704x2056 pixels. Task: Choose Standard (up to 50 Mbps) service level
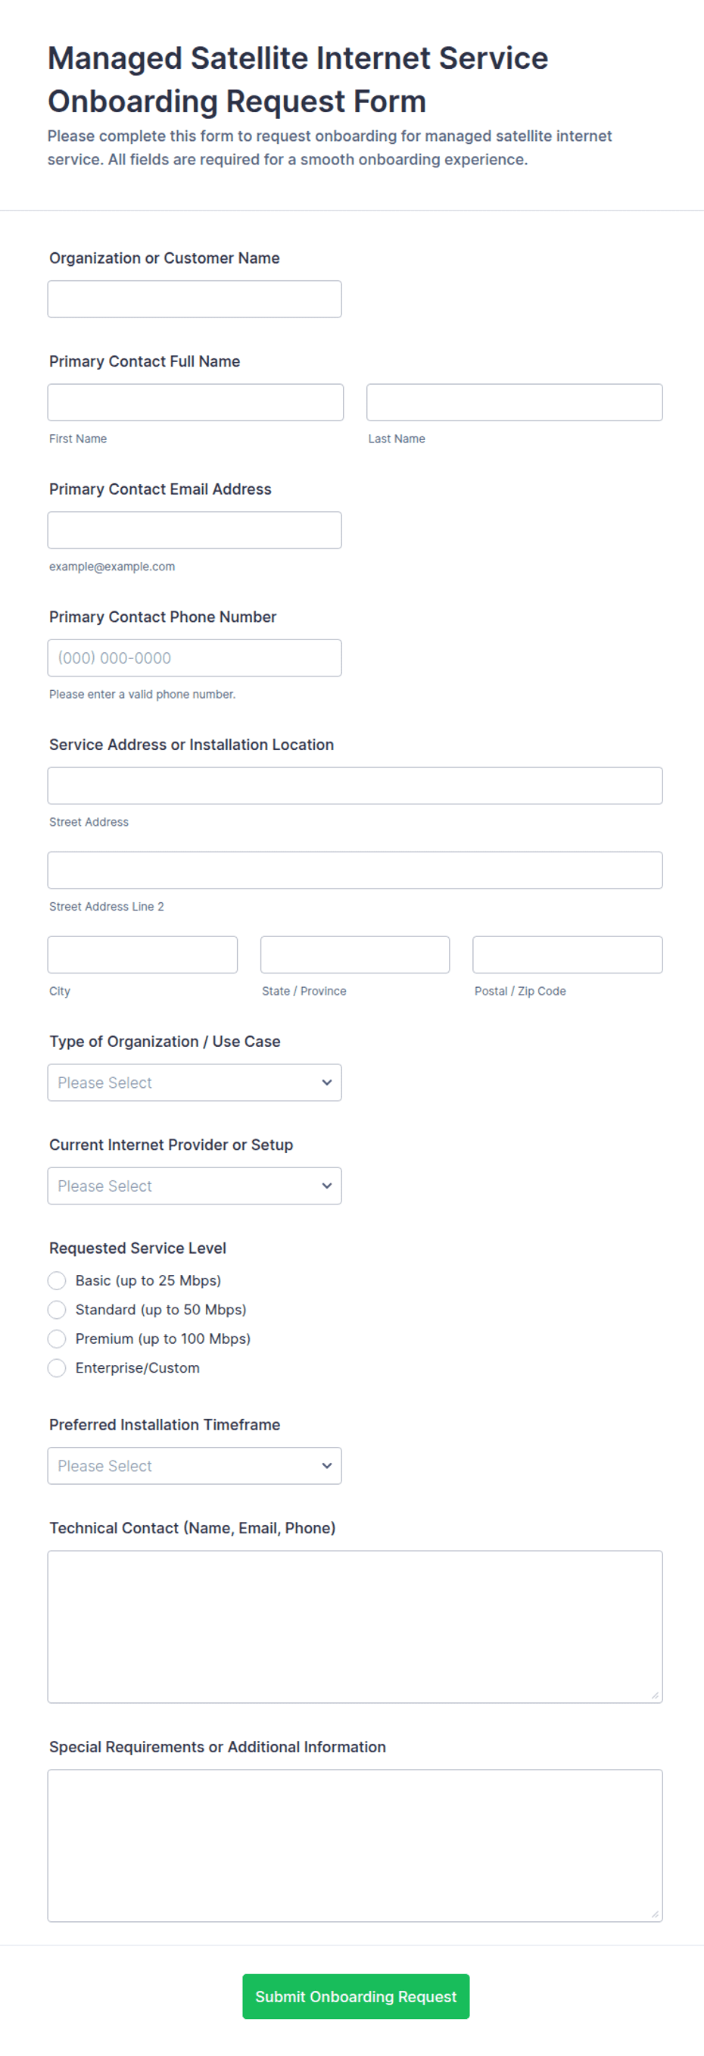pos(57,1310)
